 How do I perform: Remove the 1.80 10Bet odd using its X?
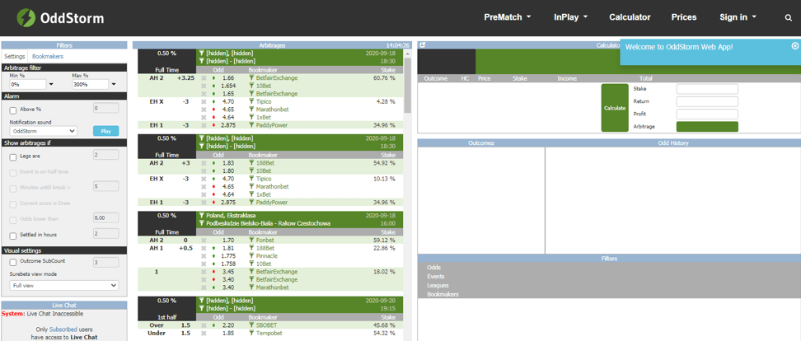[204, 171]
